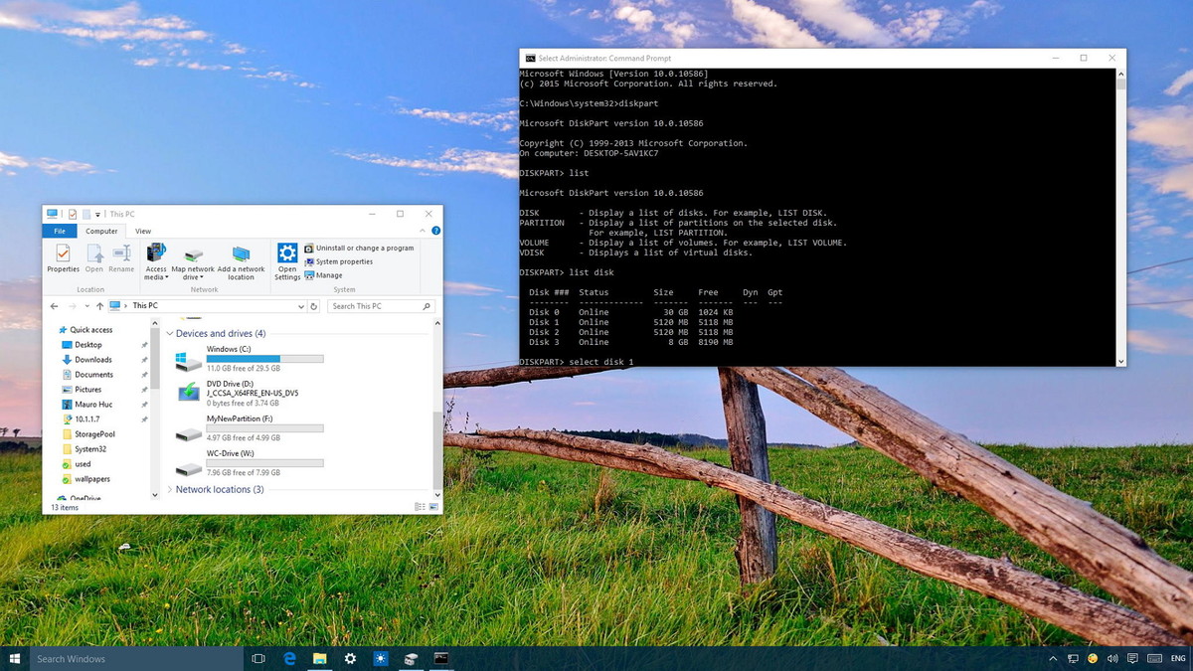Open address bar history dropdown
The image size is (1193, 671).
pos(301,306)
